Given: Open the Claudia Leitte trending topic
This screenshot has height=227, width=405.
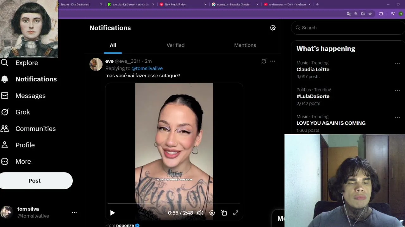Looking at the screenshot, I should click(313, 69).
